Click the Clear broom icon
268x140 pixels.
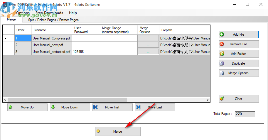(x=222, y=98)
